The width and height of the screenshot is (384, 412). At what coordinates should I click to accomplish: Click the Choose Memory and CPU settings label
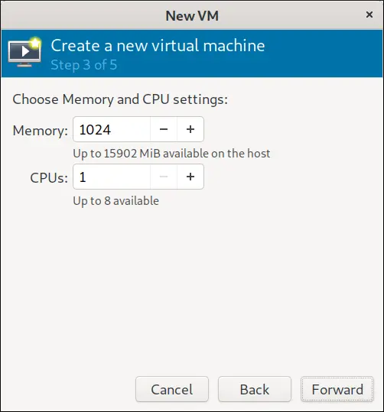click(x=120, y=99)
